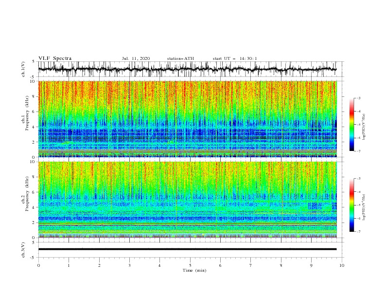Click time axis tick label "6"

point(220,265)
